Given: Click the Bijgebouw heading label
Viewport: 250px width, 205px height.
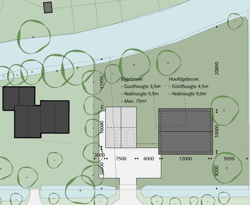Looking at the screenshot, I should 132,79.
